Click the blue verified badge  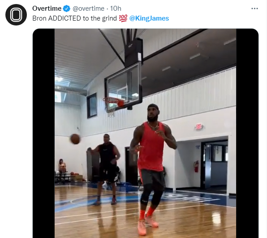(x=67, y=8)
